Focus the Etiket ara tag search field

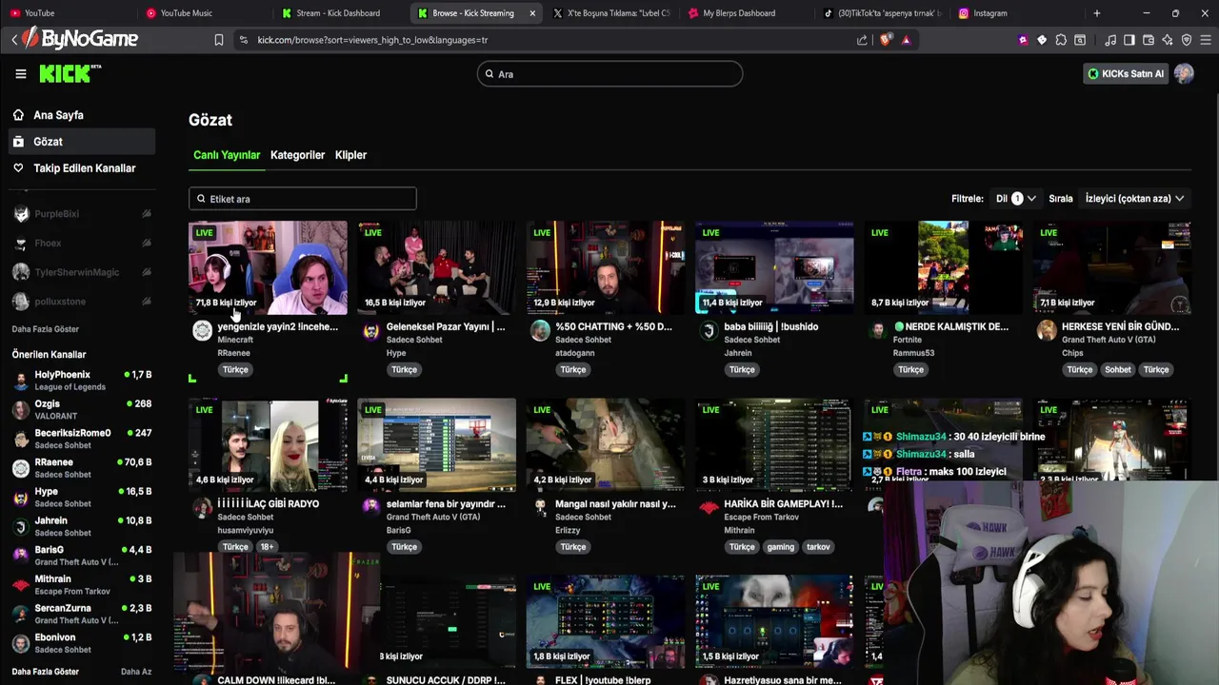click(x=302, y=199)
